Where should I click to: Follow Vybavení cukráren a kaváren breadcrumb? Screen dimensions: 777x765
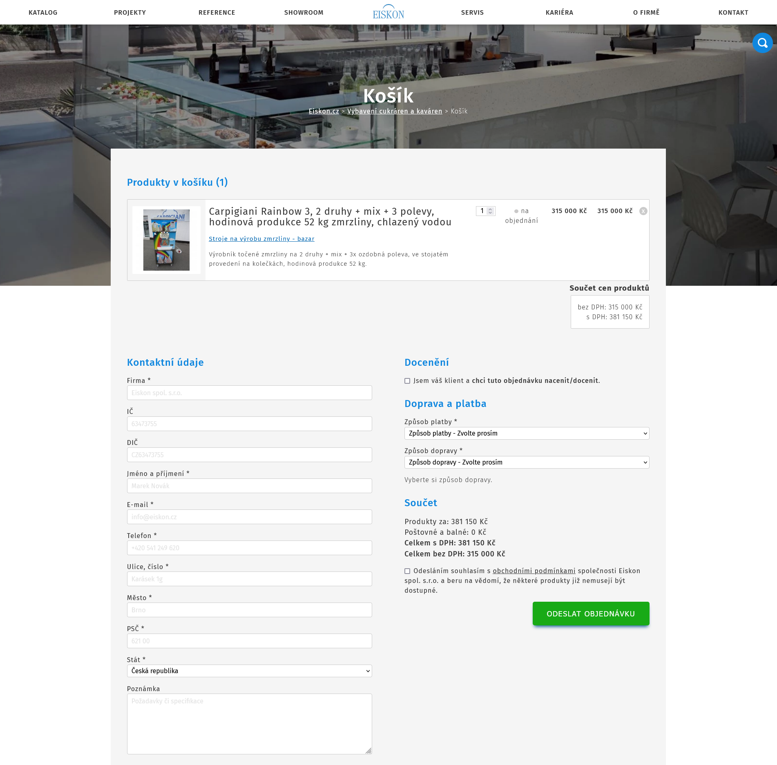tap(395, 111)
